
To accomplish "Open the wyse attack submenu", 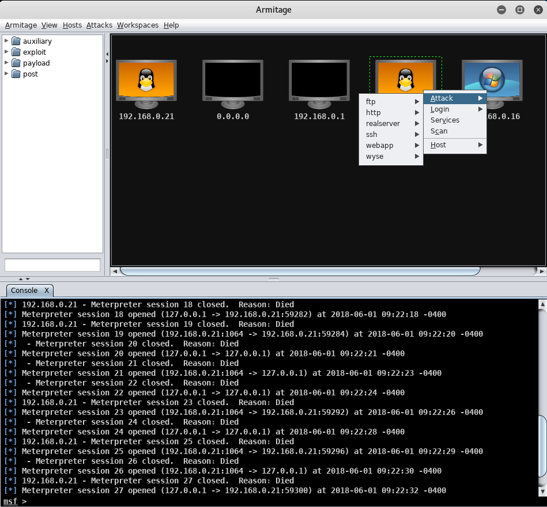I will (x=391, y=157).
